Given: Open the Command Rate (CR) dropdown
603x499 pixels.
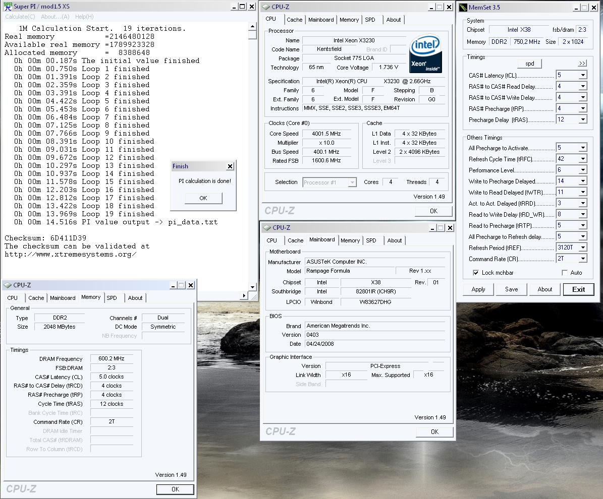Looking at the screenshot, I should (x=583, y=259).
